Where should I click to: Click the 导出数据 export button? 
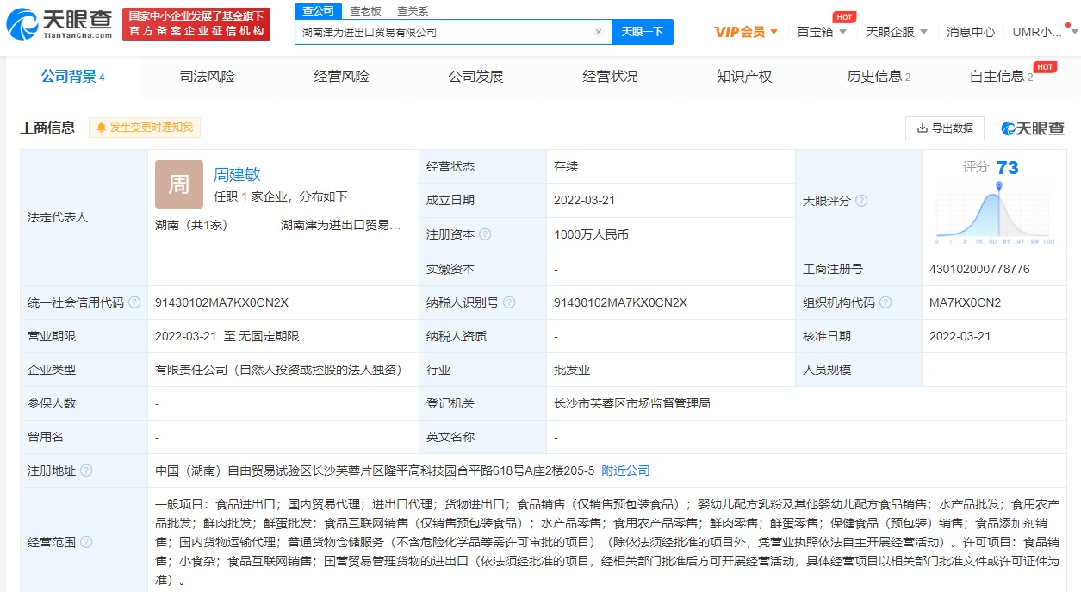945,128
